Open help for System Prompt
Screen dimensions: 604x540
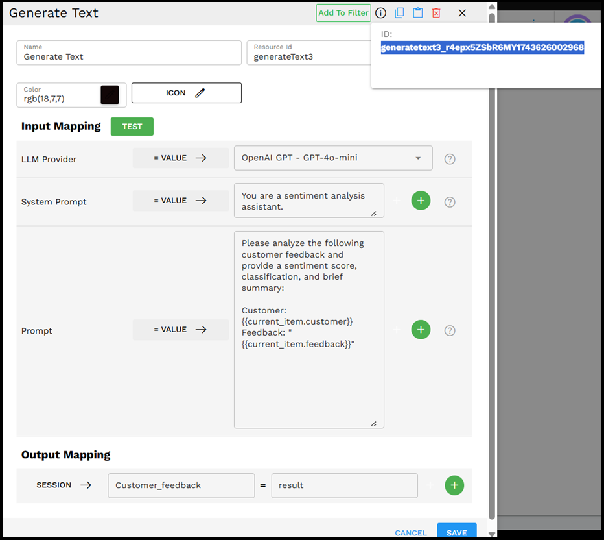coord(450,201)
